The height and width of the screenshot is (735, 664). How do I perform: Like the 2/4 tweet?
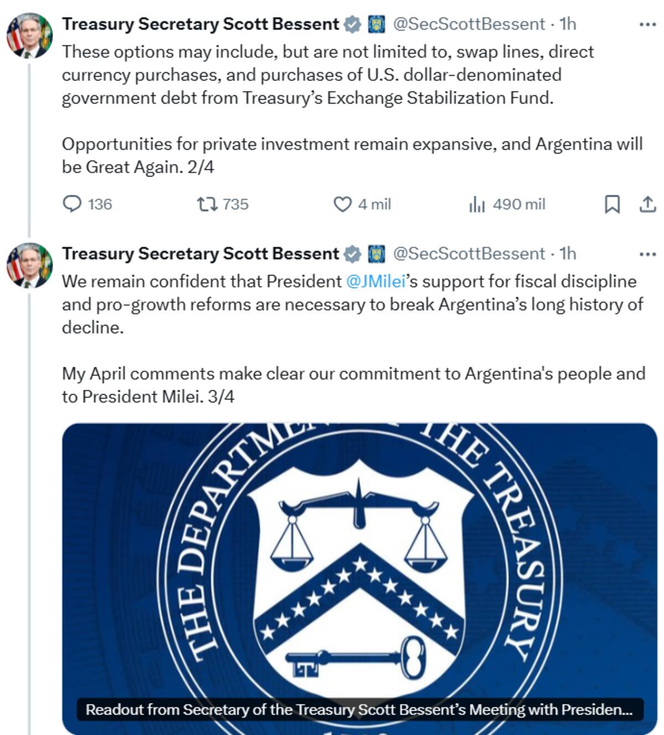point(343,204)
